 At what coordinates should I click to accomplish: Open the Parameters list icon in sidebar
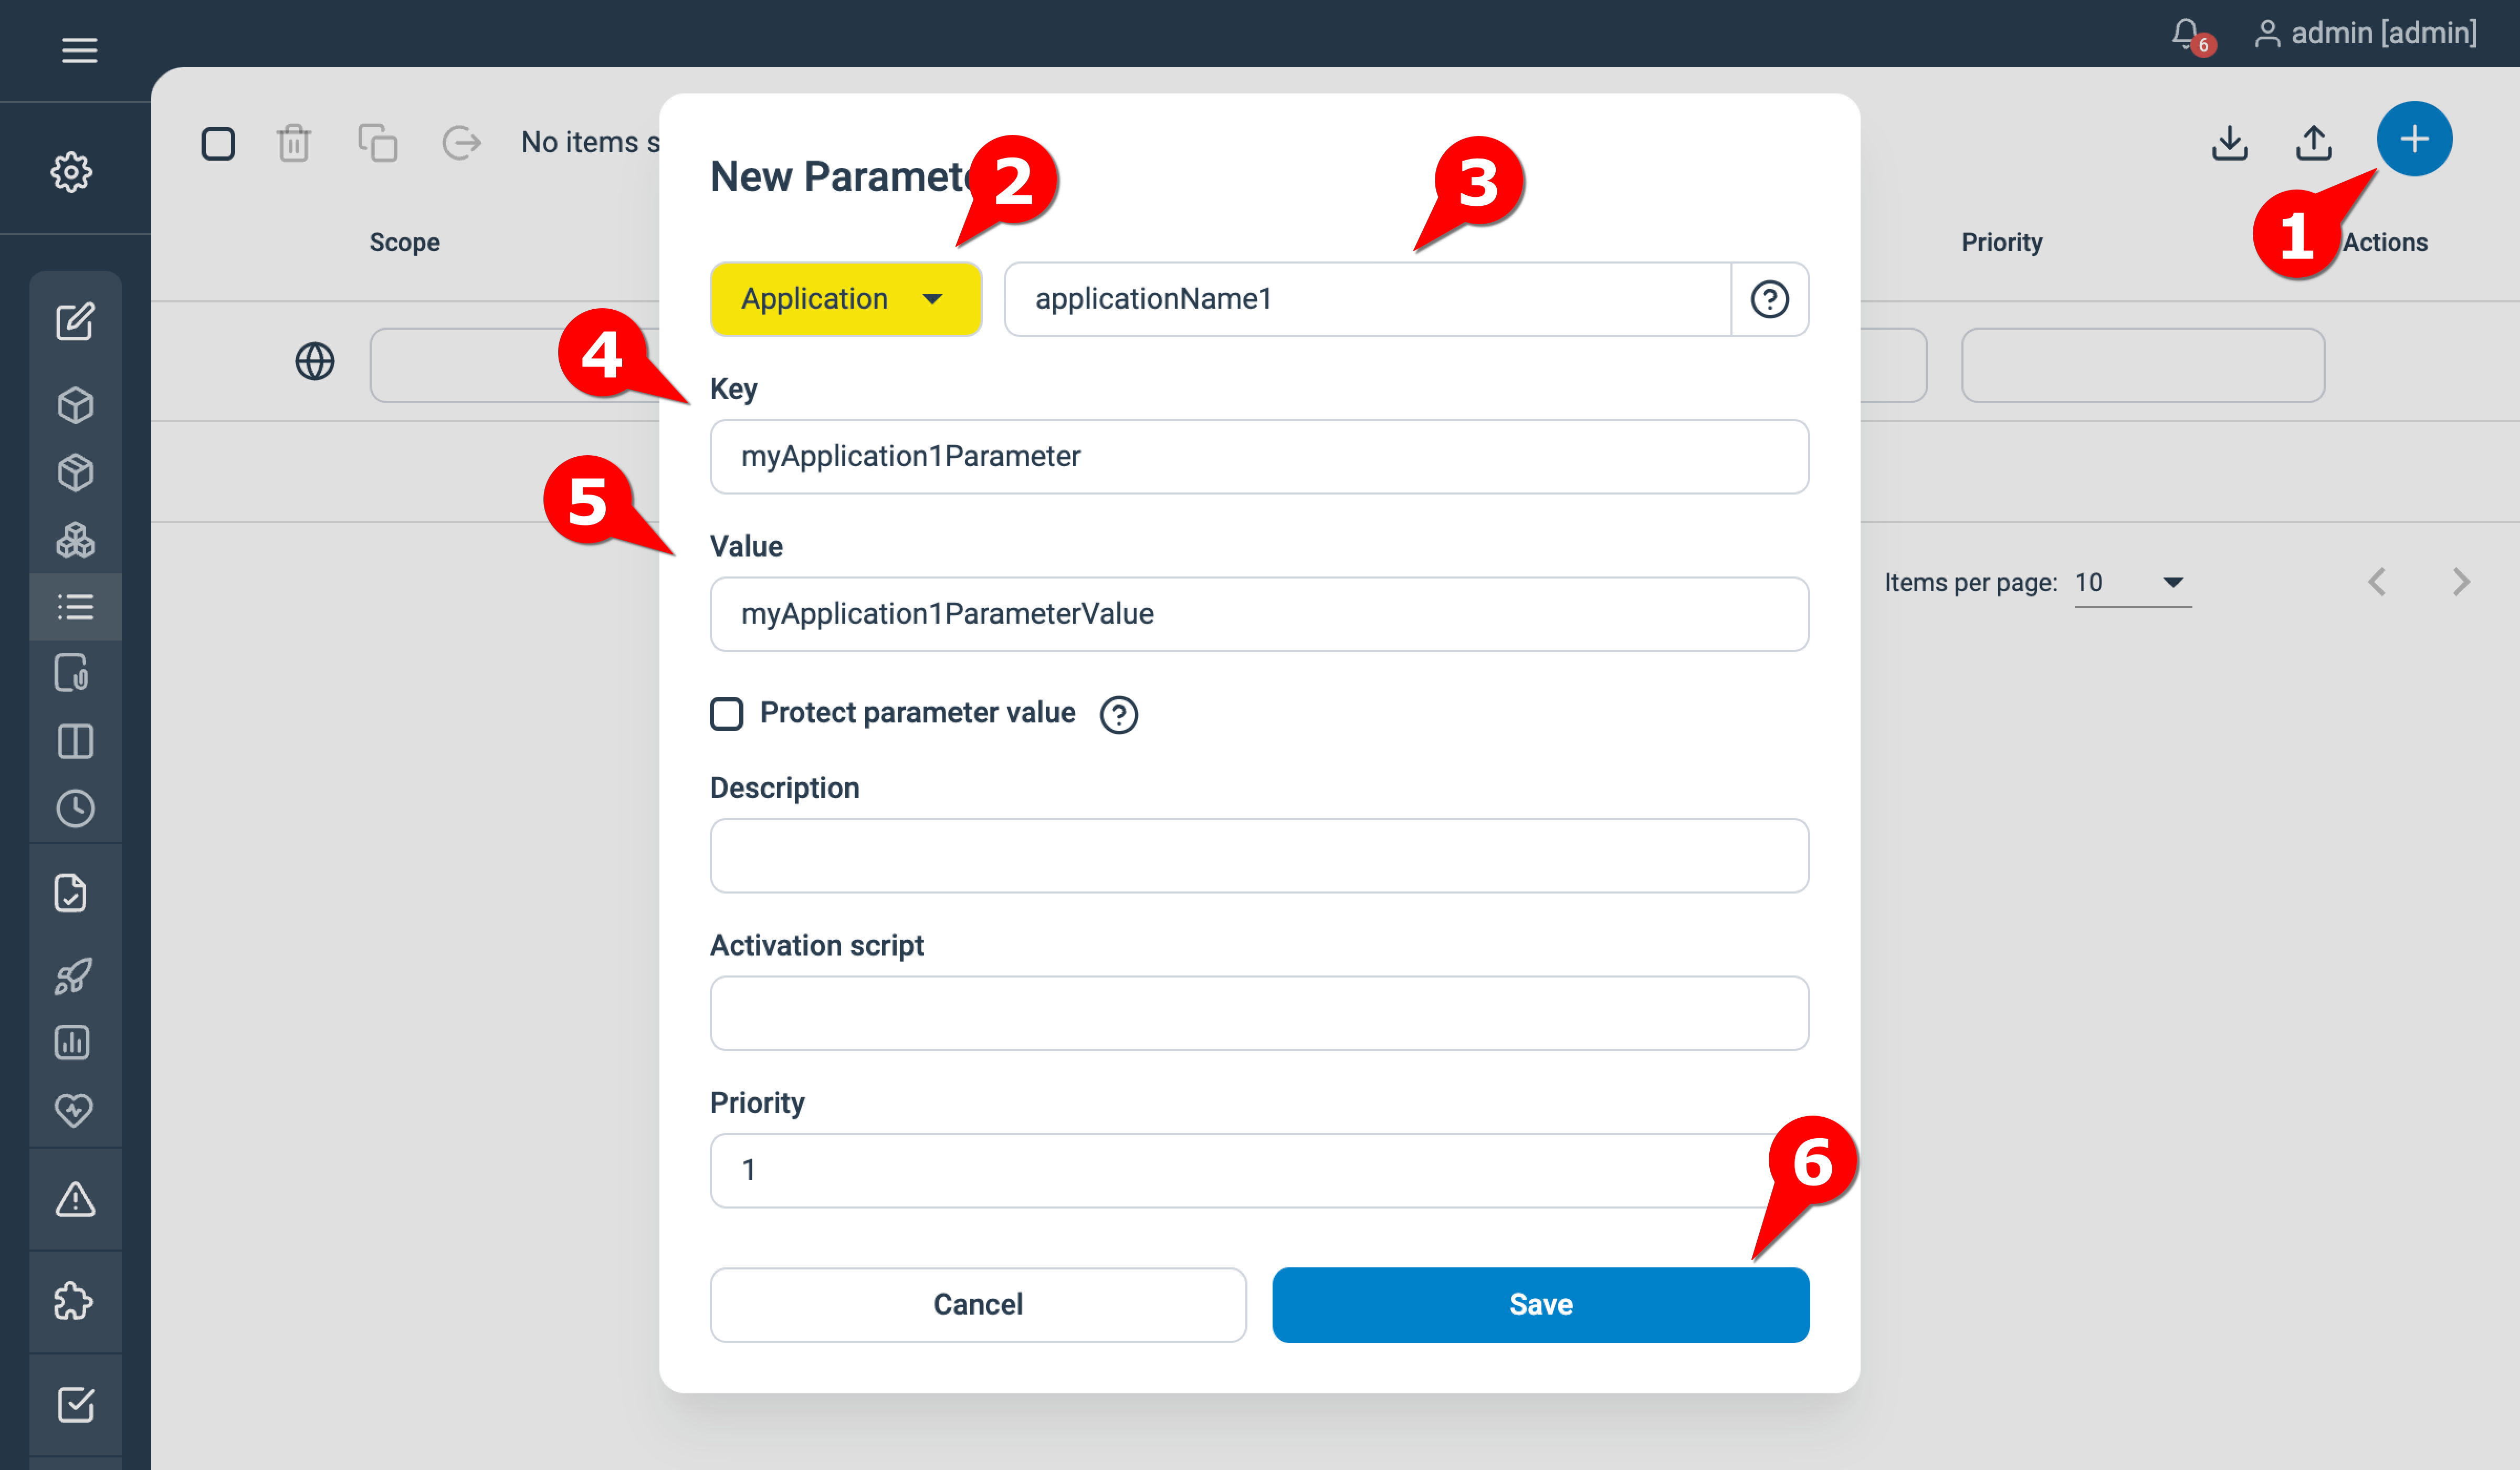(75, 606)
